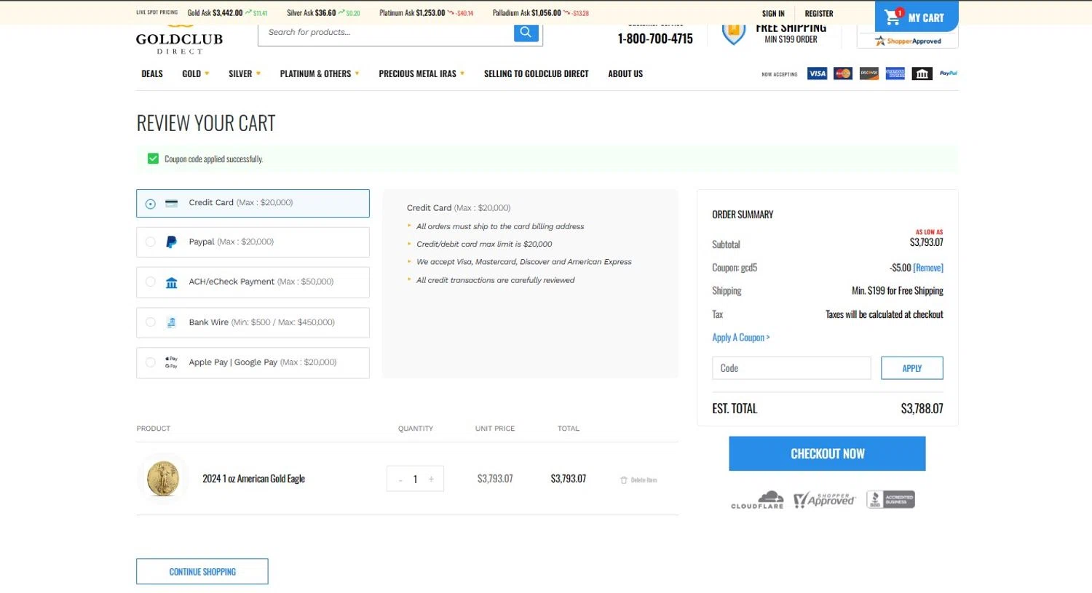Click the Est. Total $3,788.07 amount

coord(922,409)
